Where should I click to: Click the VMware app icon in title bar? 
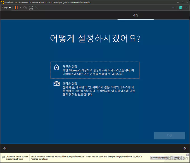2,2
